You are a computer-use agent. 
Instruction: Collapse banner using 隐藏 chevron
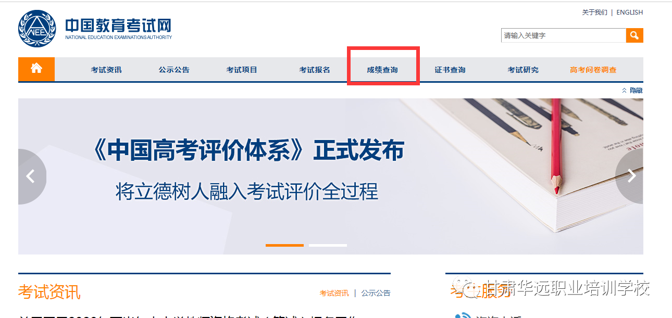[x=632, y=91]
